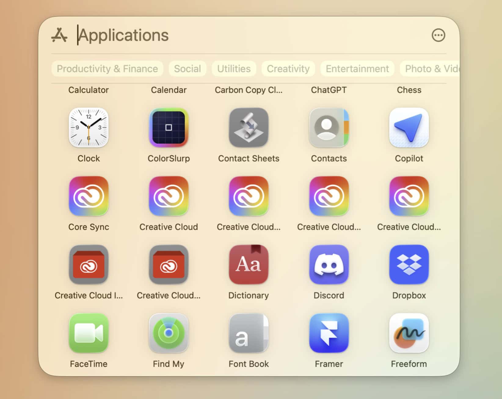The height and width of the screenshot is (399, 502).
Task: Show the Utilities category
Action: (234, 69)
